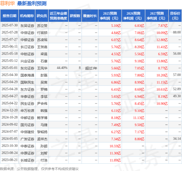182x171 pixels.
Task: Click the 2026预测净利润 header
Action: pyautogui.click(x=133, y=16)
